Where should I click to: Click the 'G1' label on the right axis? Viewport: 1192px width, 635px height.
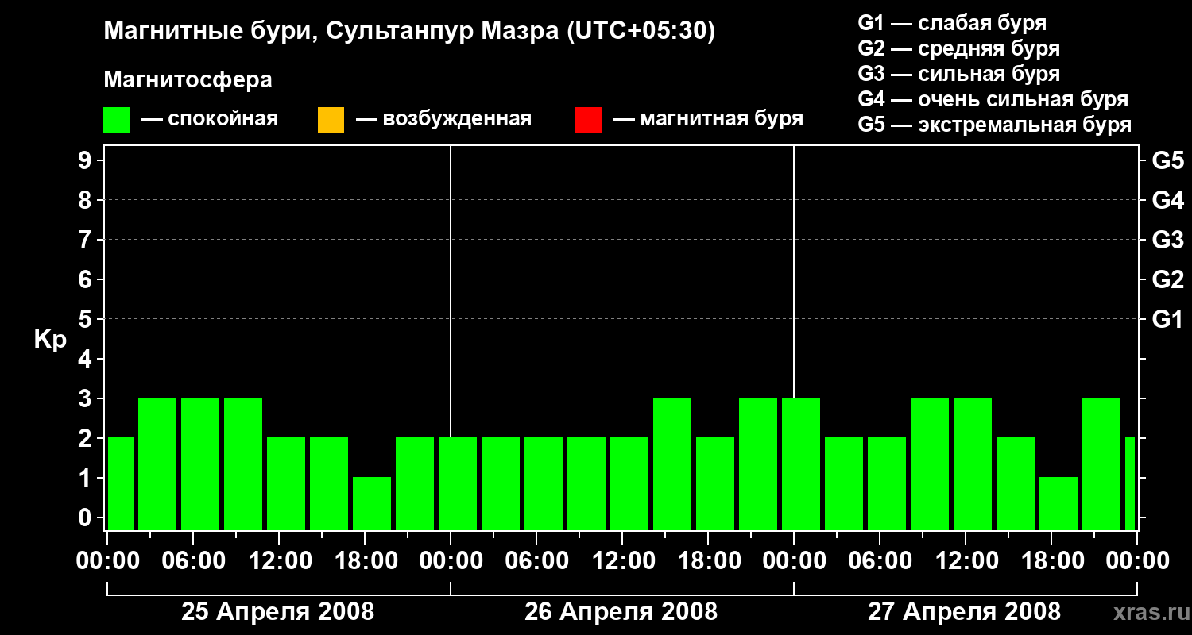point(1167,320)
